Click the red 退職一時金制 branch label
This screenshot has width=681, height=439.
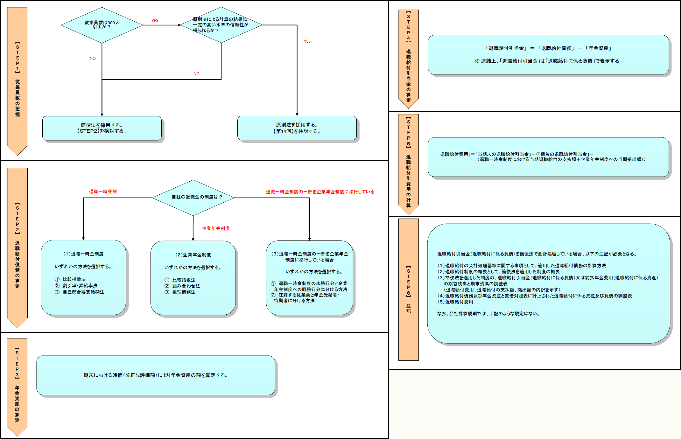click(103, 192)
